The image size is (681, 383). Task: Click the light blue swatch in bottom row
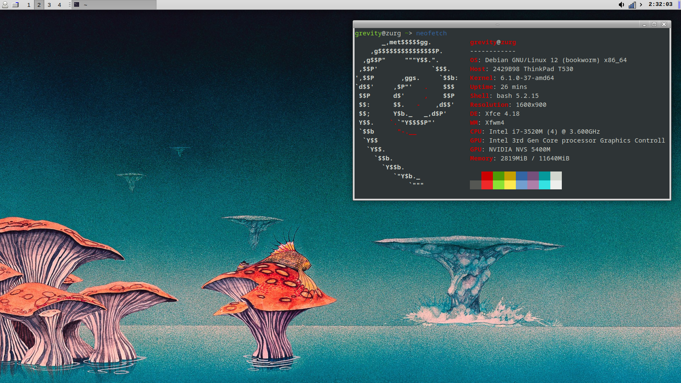521,185
